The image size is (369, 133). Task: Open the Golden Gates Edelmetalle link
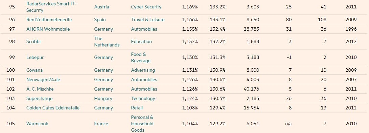click(x=53, y=108)
